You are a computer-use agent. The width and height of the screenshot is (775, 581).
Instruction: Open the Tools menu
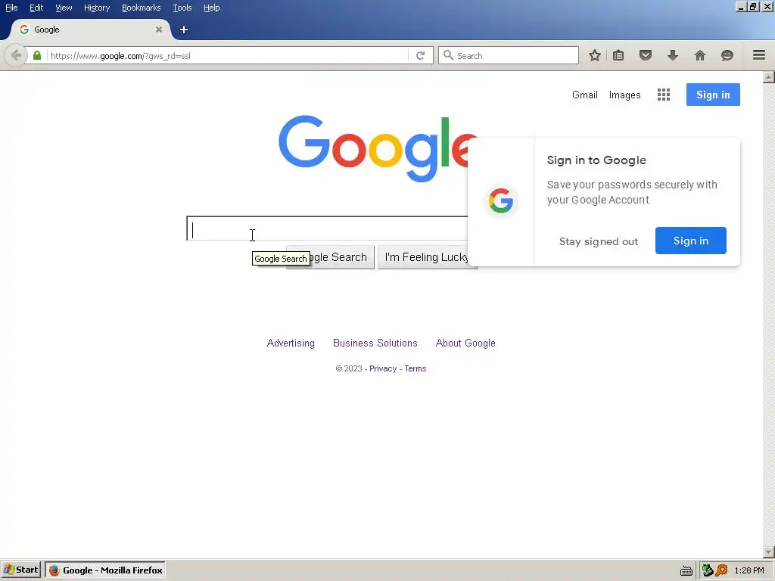[x=182, y=8]
